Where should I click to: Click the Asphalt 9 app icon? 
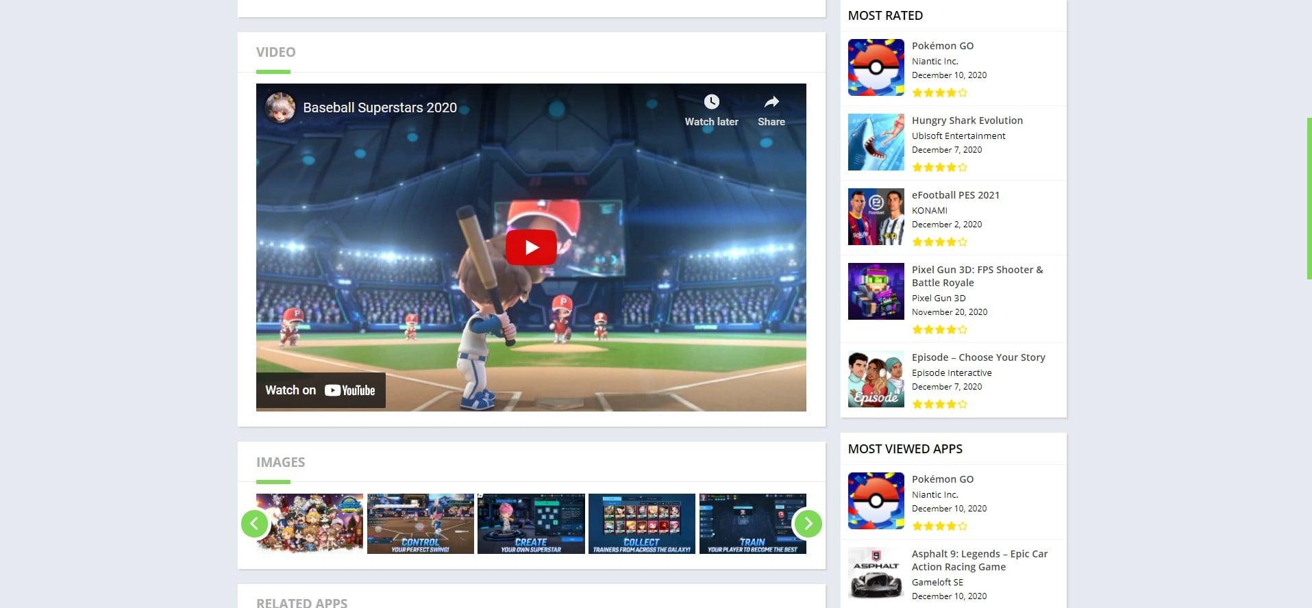point(876,575)
